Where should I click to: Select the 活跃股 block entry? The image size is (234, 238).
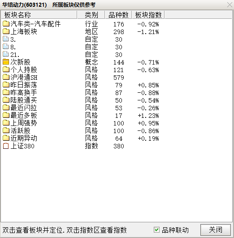pyautogui.click(x=20, y=130)
